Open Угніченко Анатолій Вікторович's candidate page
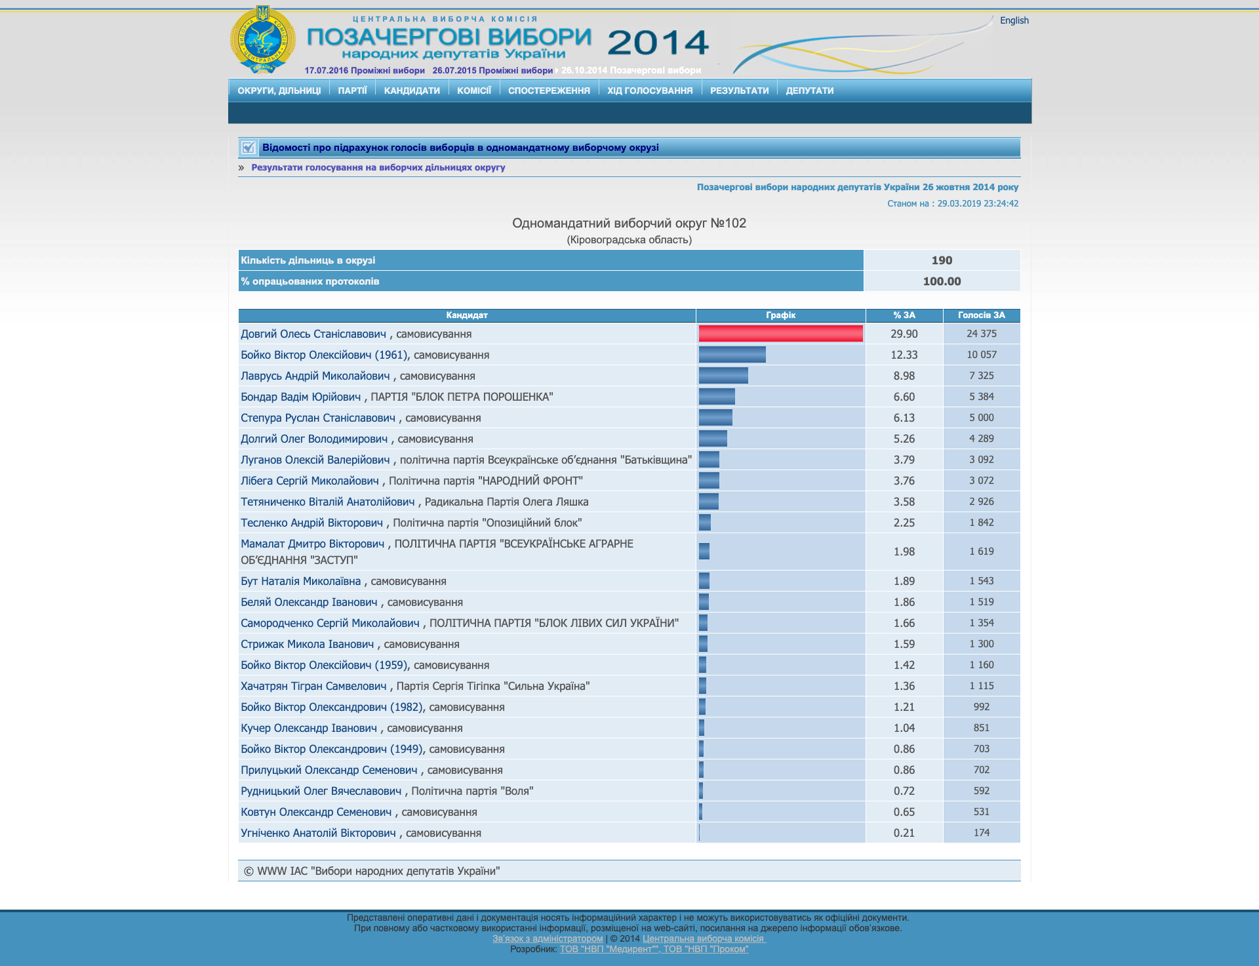This screenshot has height=966, width=1259. [318, 833]
